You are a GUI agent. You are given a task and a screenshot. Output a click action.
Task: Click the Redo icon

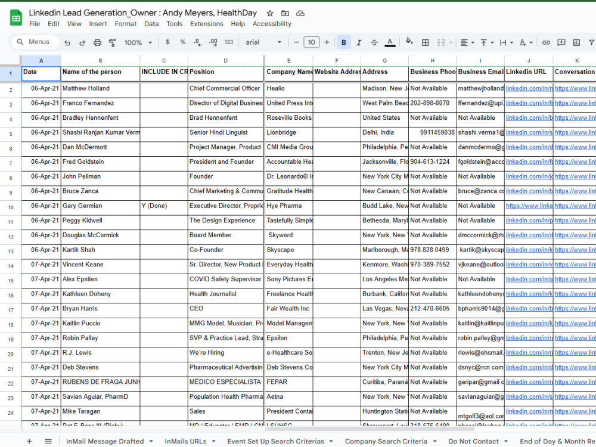[82, 42]
